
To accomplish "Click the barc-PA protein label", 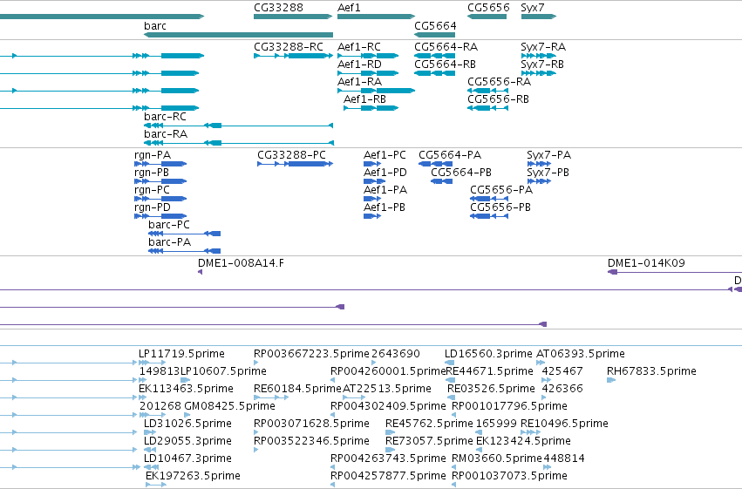I will coord(169,242).
